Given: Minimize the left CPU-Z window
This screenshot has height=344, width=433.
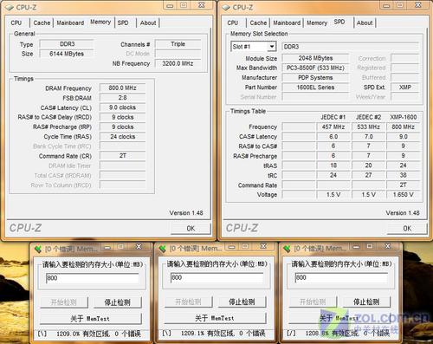Looking at the screenshot, I should coord(171,5).
